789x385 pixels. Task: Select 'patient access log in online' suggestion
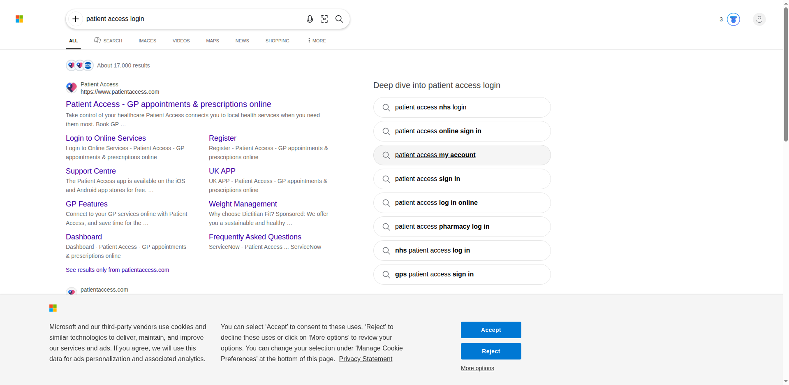click(462, 203)
